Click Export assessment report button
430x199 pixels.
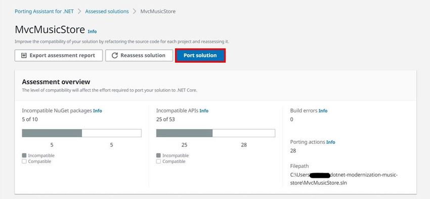58,55
